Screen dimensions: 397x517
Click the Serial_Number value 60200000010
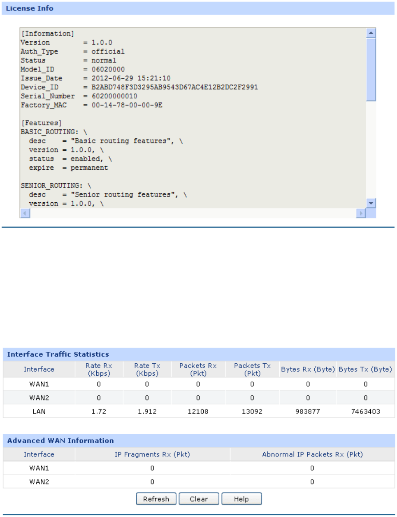coord(114,96)
